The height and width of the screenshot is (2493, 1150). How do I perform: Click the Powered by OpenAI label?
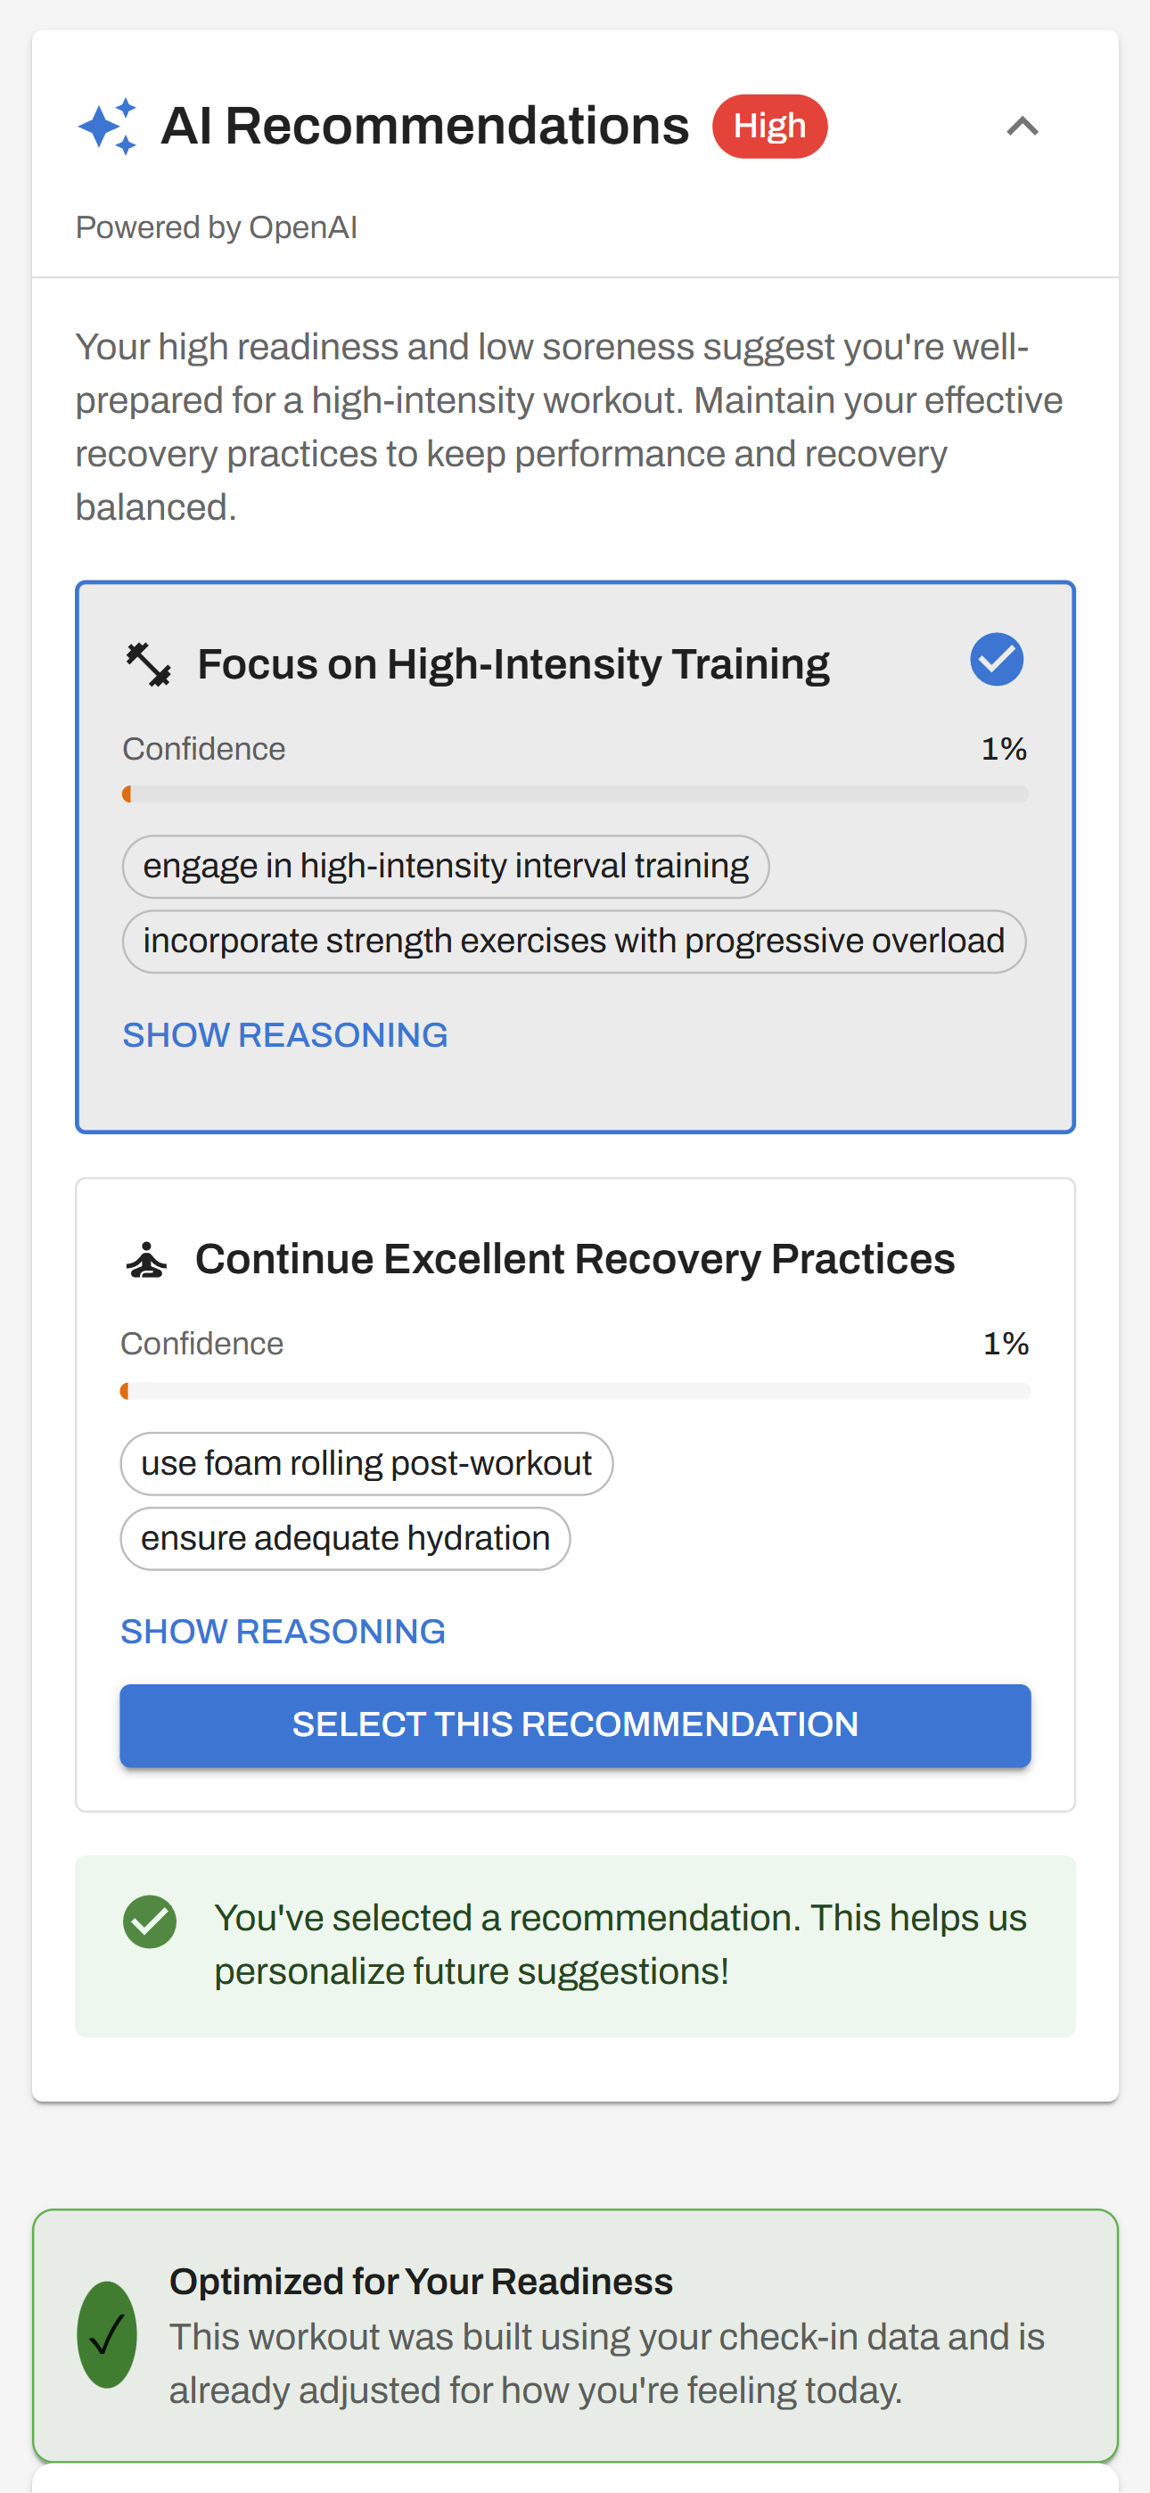(x=217, y=228)
